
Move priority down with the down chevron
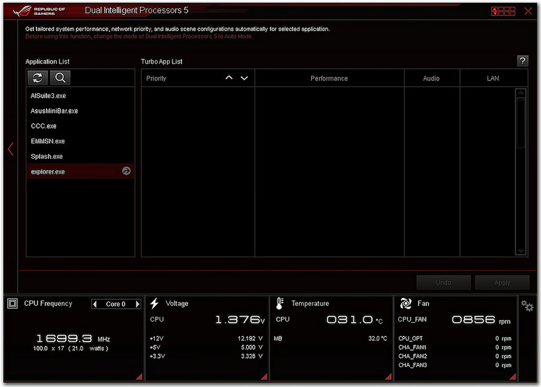(x=244, y=78)
